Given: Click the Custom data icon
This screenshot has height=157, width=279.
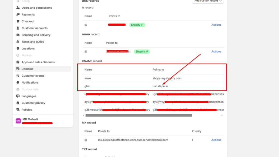Looking at the screenshot, I should point(18,89).
